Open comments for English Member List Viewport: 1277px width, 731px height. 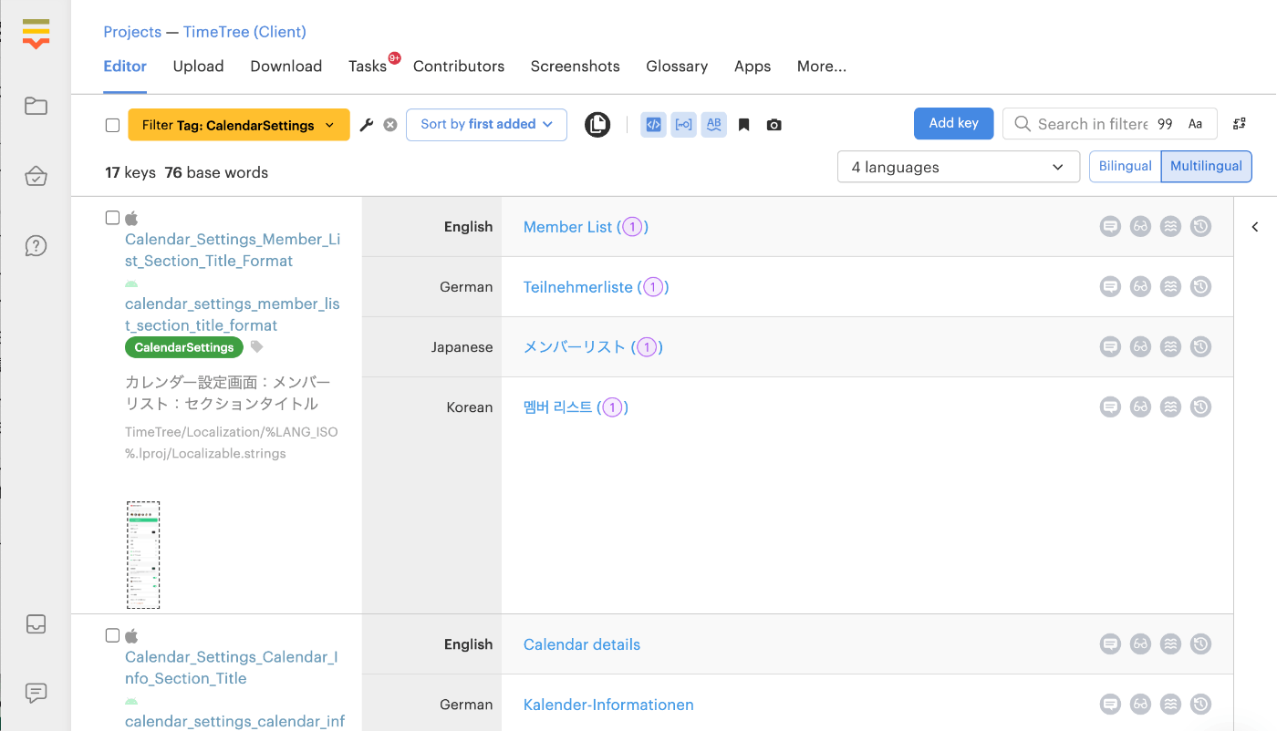coord(1110,227)
